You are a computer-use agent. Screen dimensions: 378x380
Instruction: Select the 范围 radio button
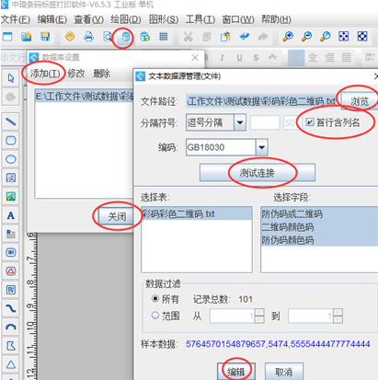155,315
